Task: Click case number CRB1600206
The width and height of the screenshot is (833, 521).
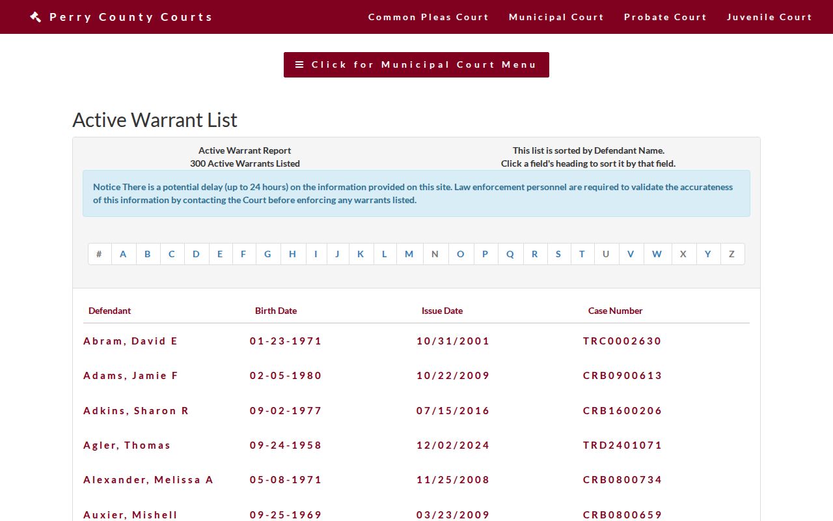Action: pos(623,411)
